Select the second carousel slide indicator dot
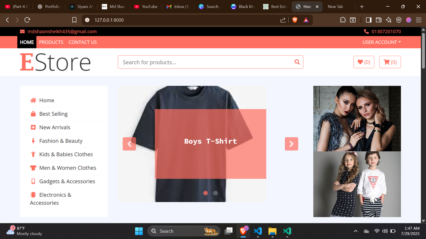 coord(215,193)
